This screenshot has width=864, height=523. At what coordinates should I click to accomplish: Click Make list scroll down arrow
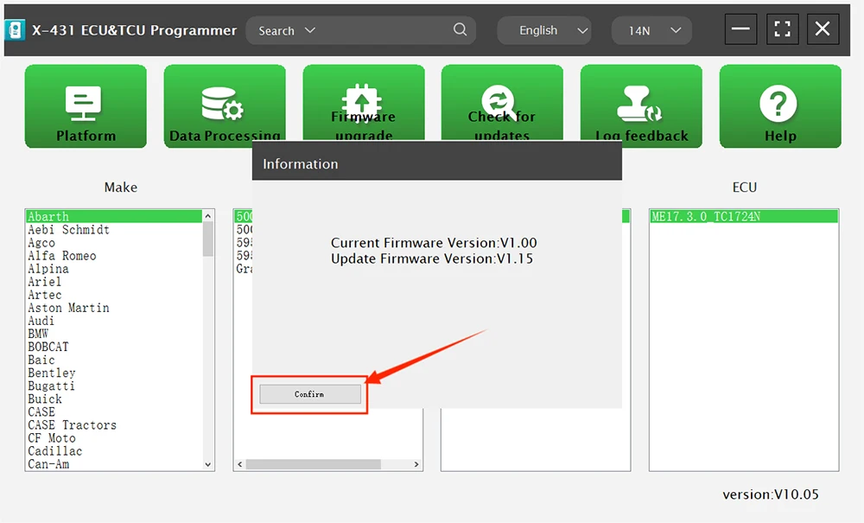pos(208,464)
